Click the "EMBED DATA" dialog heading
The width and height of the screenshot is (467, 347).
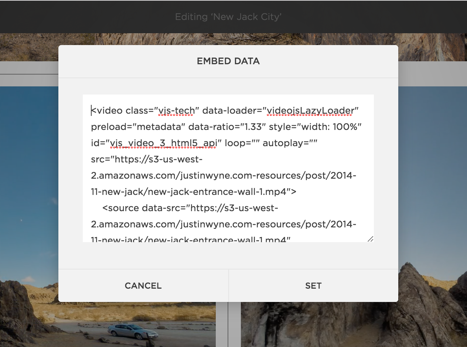click(x=228, y=61)
